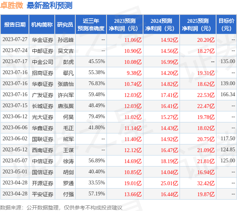Click analyst 熊军
Screen dimensions: 237x211
point(68,139)
